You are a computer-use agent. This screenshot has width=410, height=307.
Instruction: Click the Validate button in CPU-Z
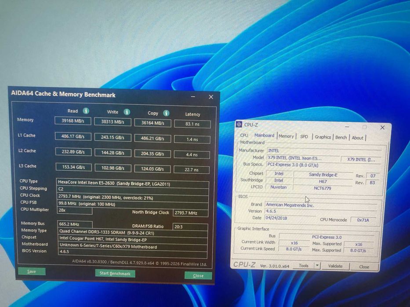[335, 266]
